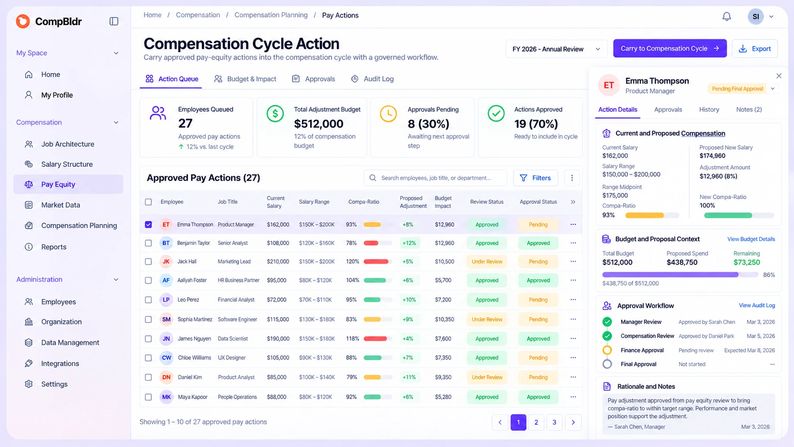This screenshot has width=794, height=447.
Task: Collapse the sidebar panel icon
Action: tap(113, 21)
